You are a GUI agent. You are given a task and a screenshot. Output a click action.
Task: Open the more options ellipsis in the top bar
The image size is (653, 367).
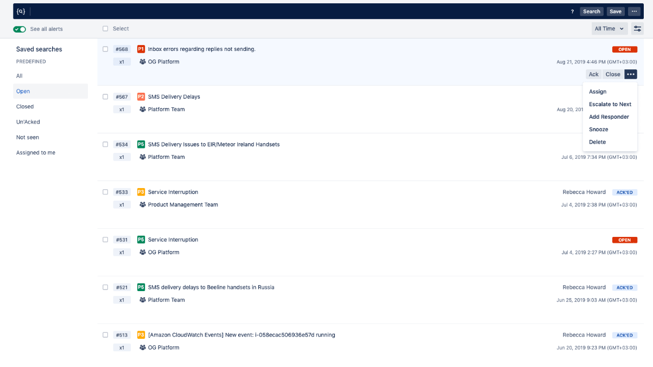click(x=634, y=11)
